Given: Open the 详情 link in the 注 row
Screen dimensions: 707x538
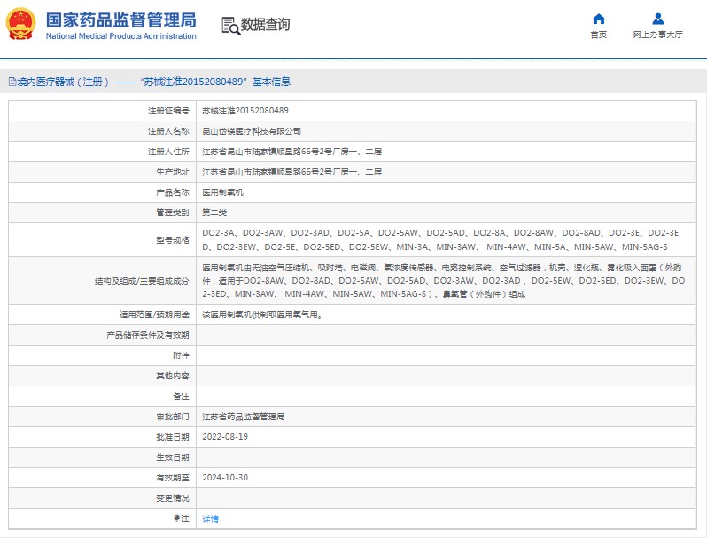Looking at the screenshot, I should pyautogui.click(x=210, y=519).
